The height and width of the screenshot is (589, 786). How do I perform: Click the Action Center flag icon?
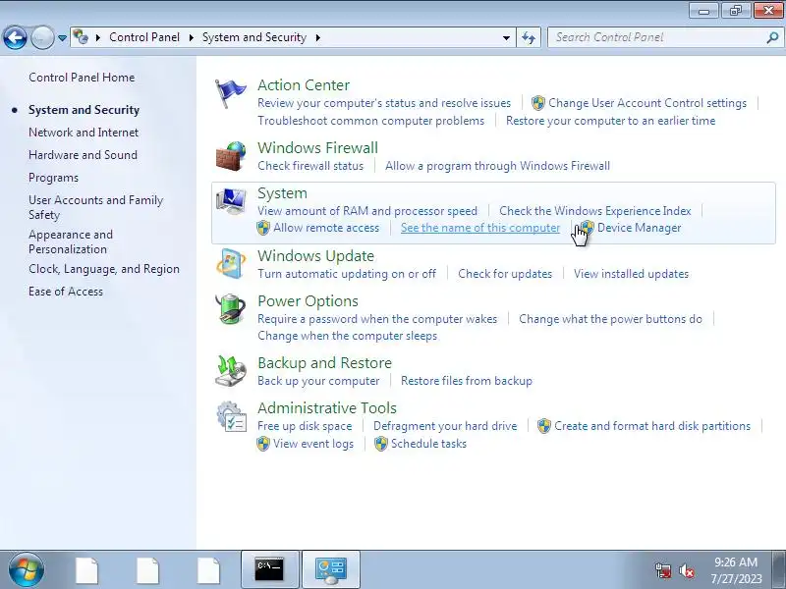231,93
